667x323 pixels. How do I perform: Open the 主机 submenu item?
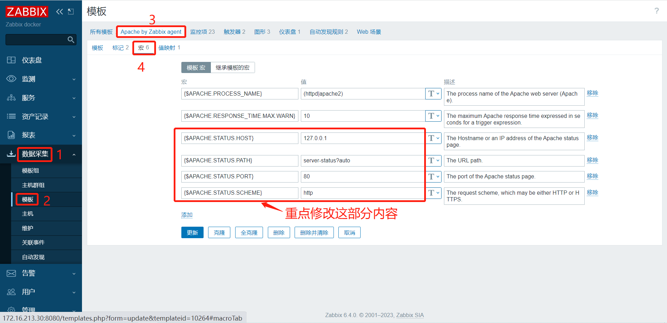point(27,213)
